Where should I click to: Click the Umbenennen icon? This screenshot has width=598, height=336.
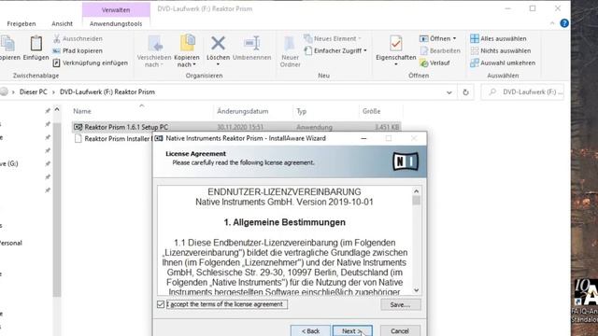252,43
